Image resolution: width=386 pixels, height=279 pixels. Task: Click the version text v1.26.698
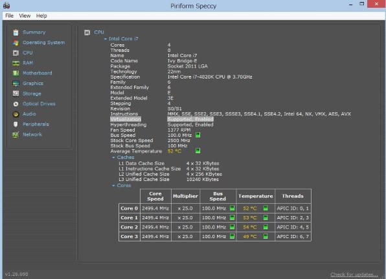pyautogui.click(x=16, y=274)
